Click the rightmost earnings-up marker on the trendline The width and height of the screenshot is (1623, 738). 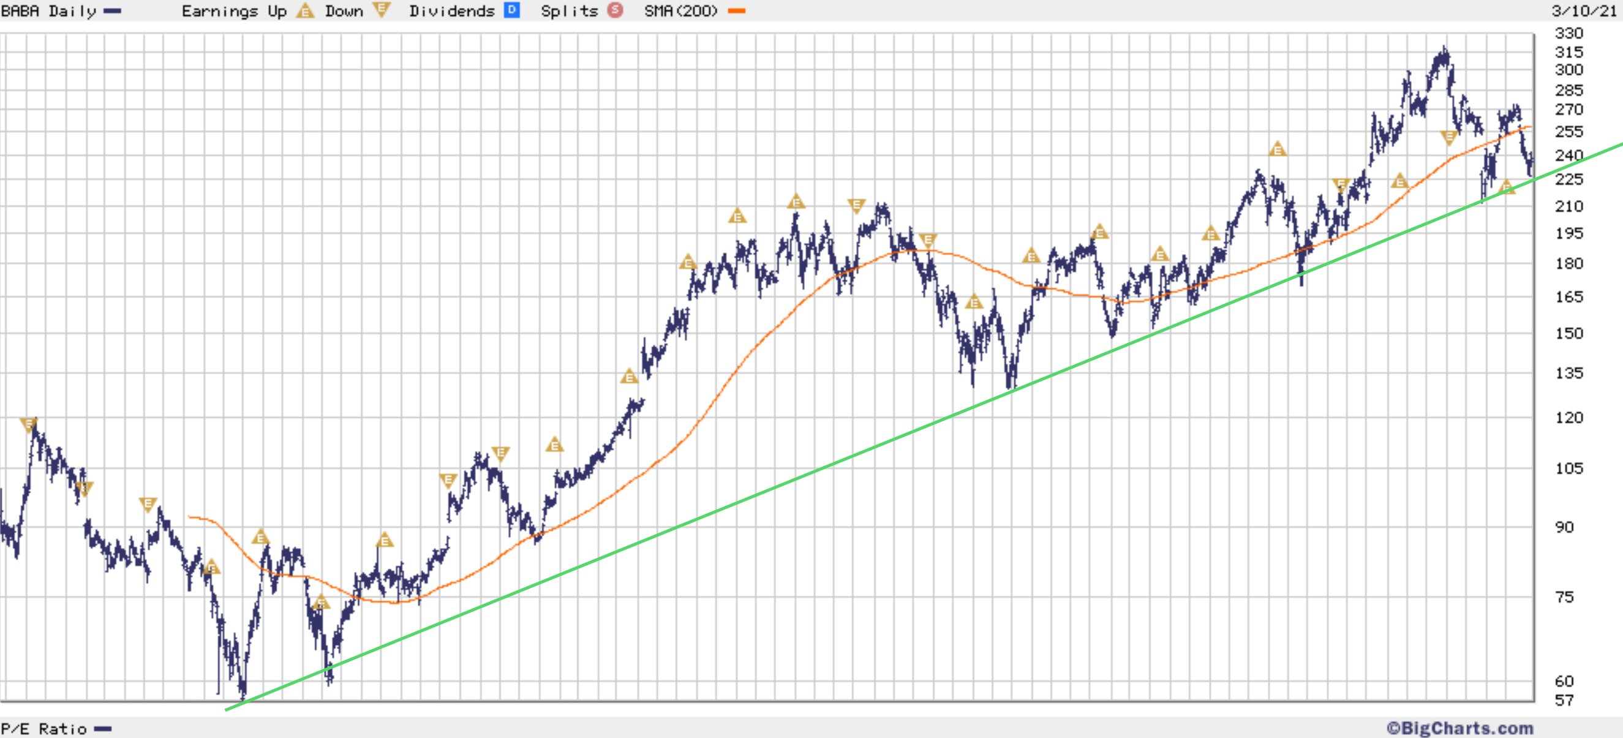1507,187
